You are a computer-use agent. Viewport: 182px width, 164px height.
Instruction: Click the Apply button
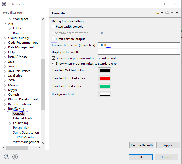168,145
